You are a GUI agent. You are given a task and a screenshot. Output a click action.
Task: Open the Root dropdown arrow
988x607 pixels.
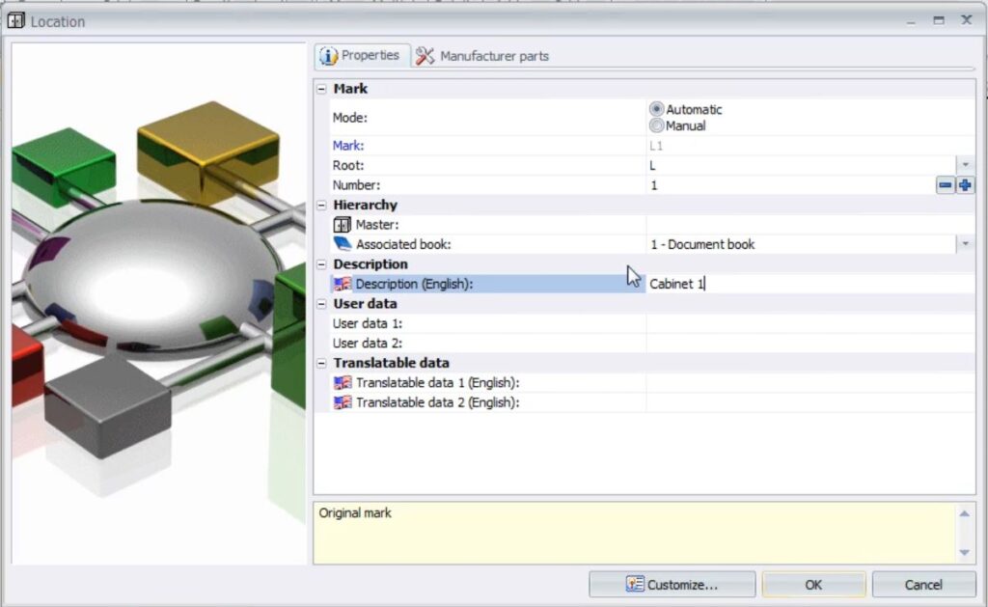point(965,165)
